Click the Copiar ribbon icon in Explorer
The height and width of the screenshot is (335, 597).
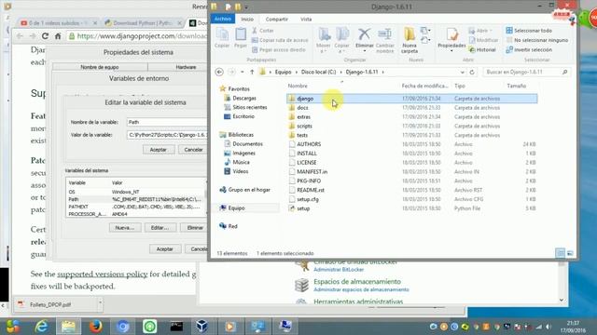click(222, 37)
